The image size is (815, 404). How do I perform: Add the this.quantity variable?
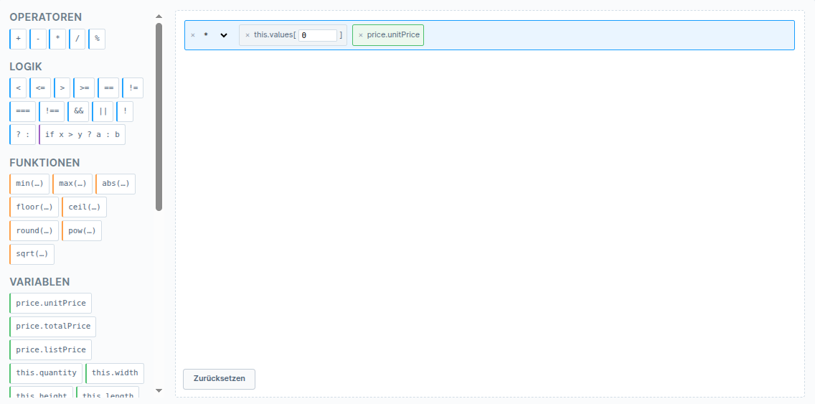(46, 373)
